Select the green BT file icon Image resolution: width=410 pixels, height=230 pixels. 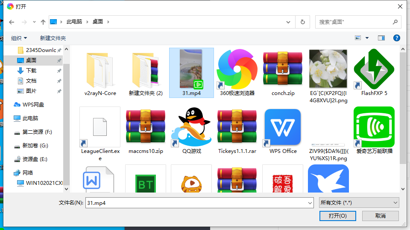pos(146,179)
